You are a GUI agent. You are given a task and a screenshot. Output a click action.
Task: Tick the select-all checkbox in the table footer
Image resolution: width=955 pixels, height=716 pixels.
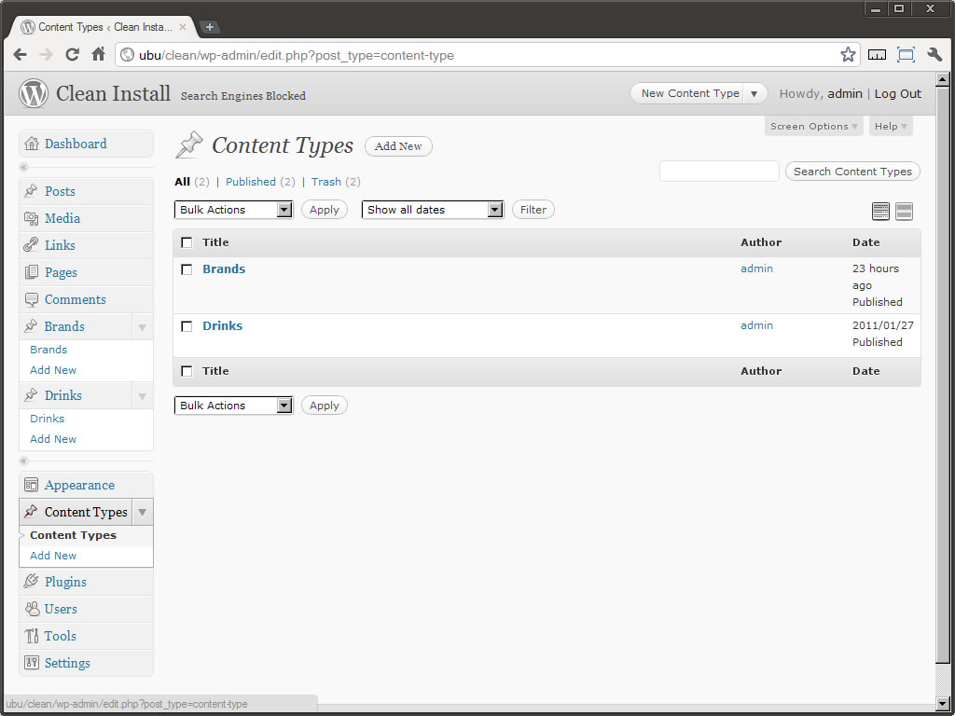click(187, 371)
